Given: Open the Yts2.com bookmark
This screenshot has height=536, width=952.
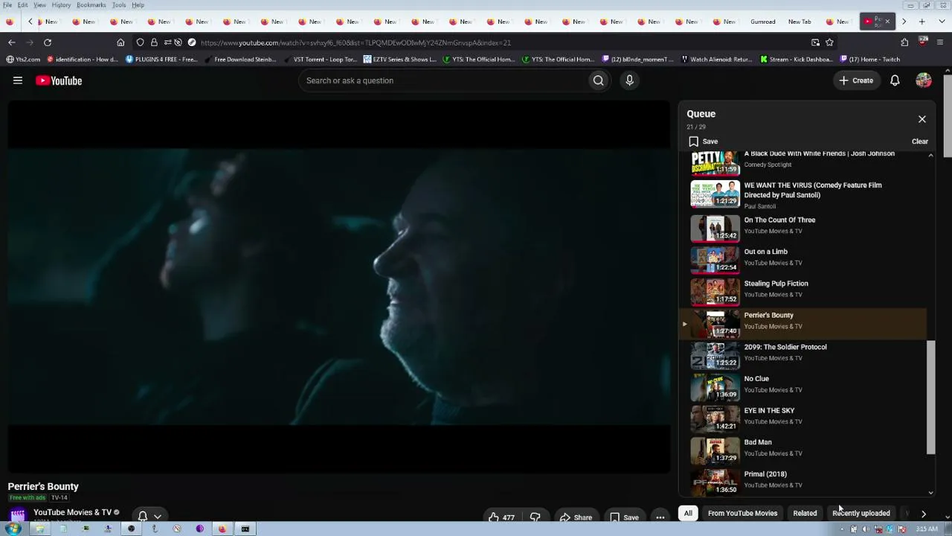Looking at the screenshot, I should click(23, 60).
